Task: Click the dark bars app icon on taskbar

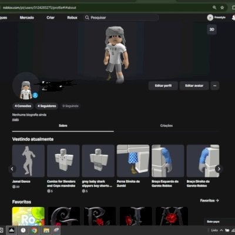Action: [12, 230]
